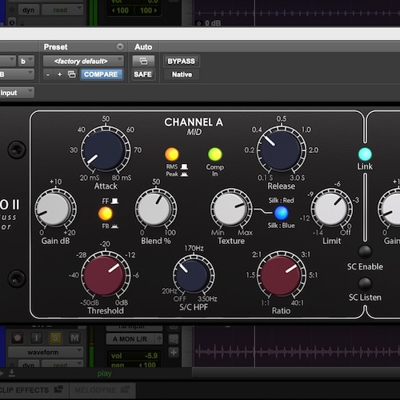This screenshot has height=400, width=400.
Task: Solo the lower track with S button
Action: (55, 338)
